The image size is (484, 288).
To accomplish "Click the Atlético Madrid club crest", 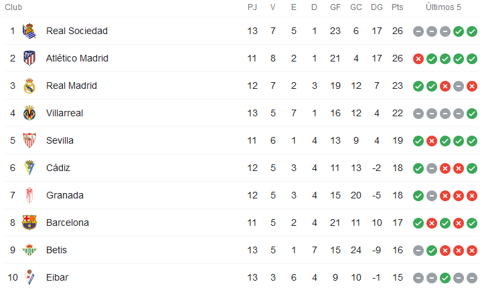I will (x=29, y=58).
